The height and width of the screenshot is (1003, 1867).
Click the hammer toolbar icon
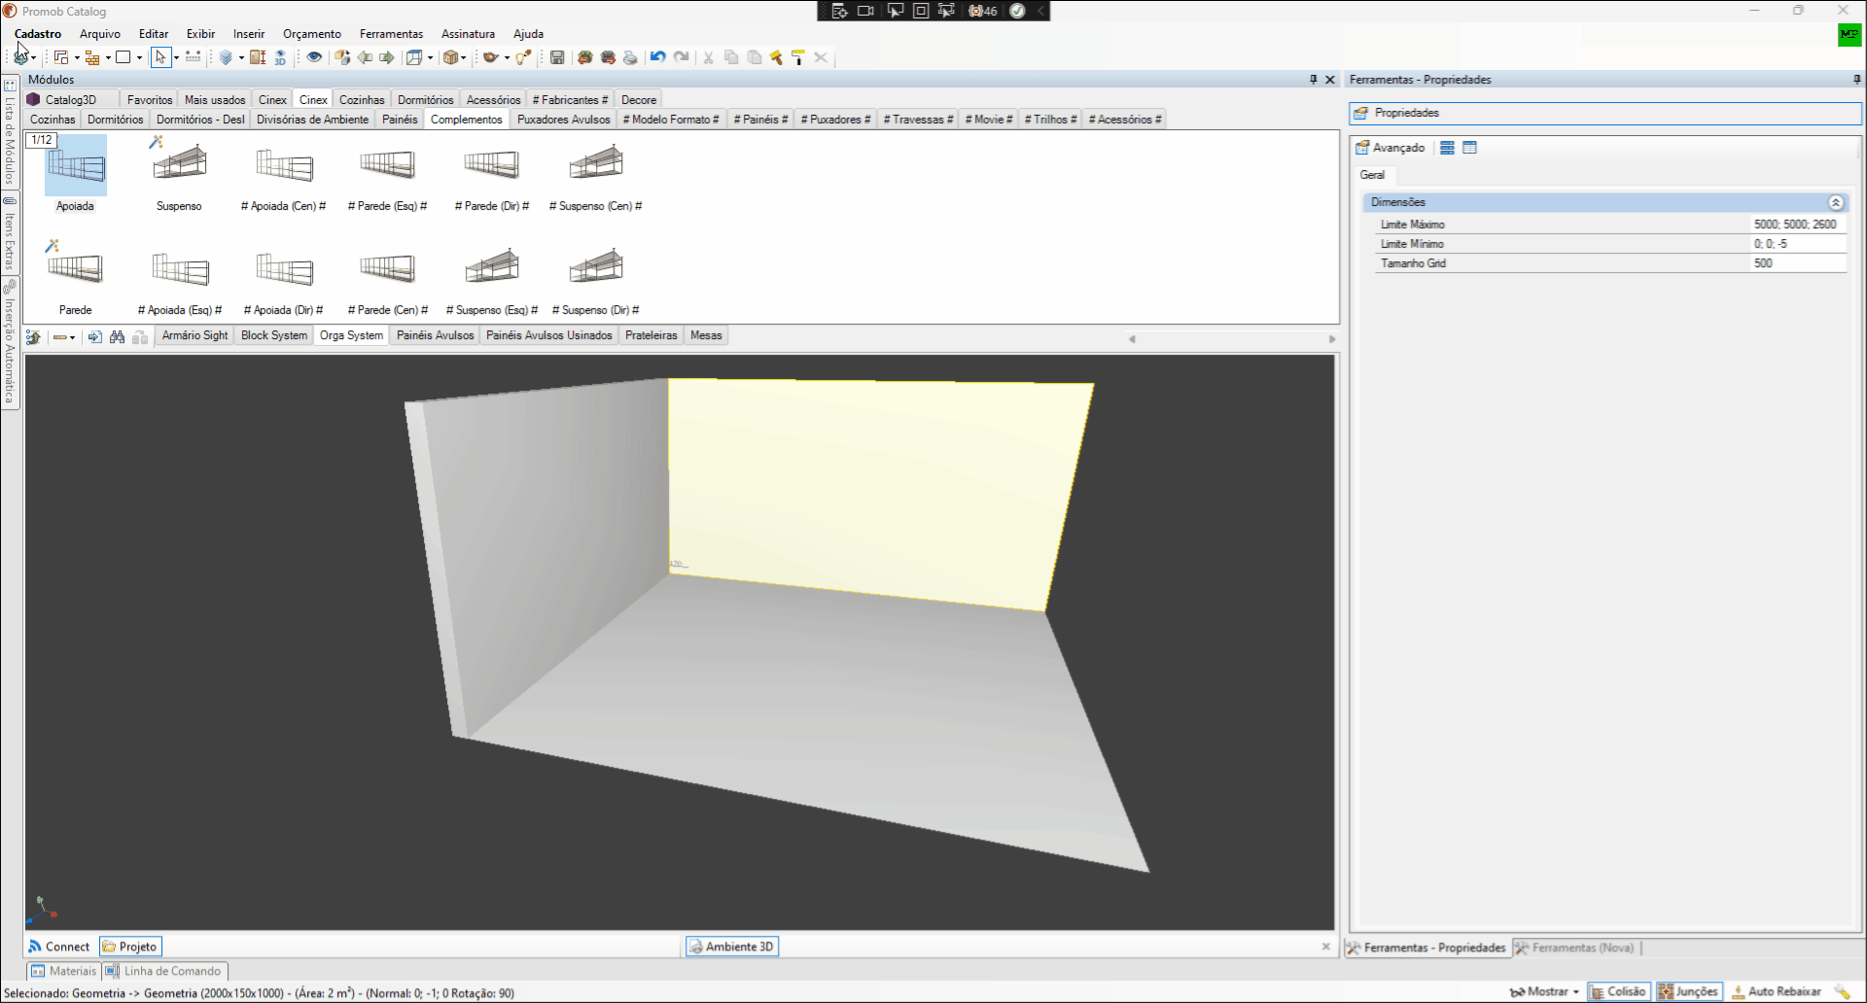point(776,57)
